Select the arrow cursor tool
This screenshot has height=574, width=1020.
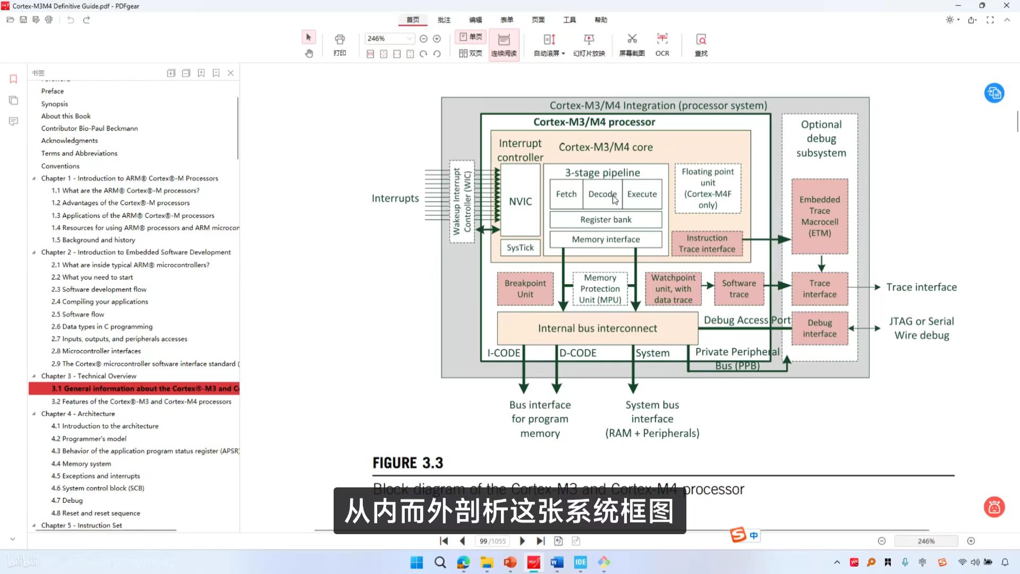[x=309, y=38]
